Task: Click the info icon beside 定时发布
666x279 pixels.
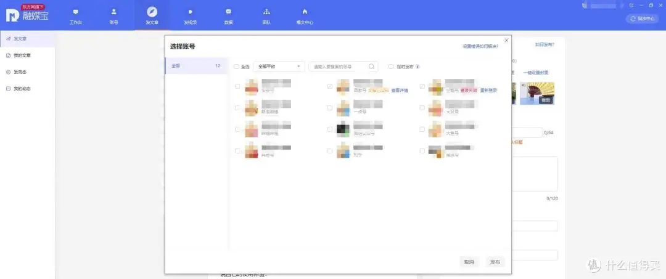Action: tap(418, 67)
